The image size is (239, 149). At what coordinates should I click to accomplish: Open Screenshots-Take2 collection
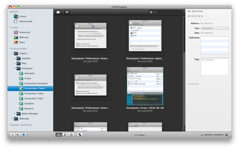pos(34,94)
